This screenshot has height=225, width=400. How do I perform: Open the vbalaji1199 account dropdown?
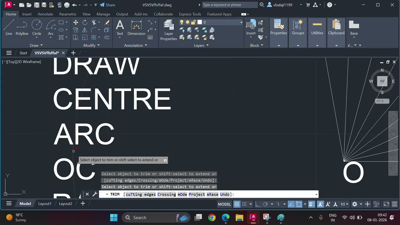[301, 5]
